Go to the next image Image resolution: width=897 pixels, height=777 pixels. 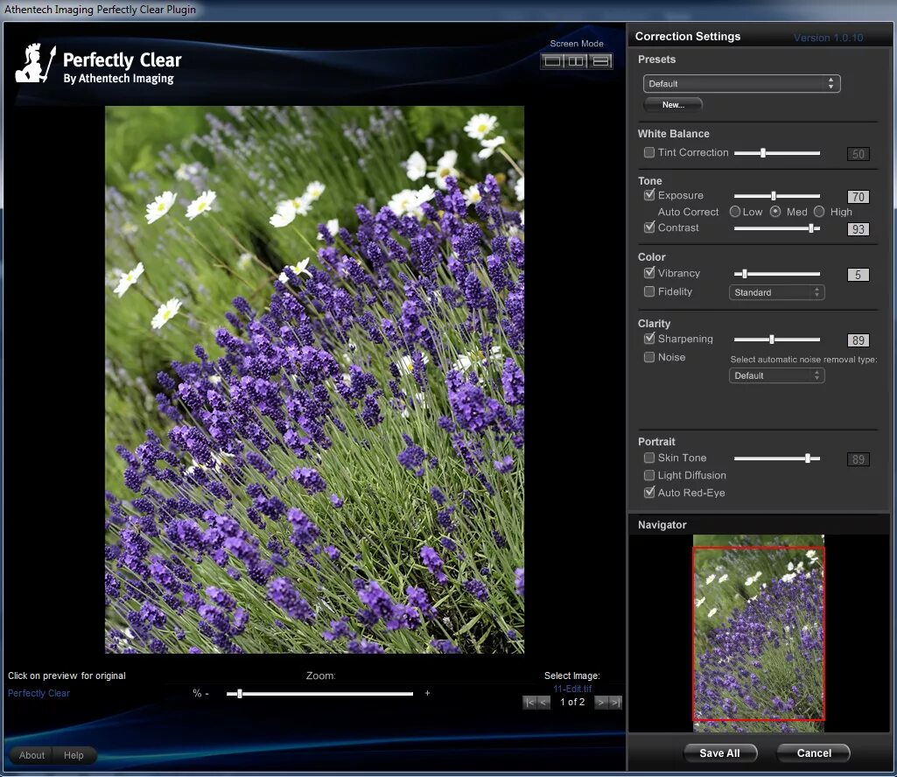pyautogui.click(x=600, y=702)
